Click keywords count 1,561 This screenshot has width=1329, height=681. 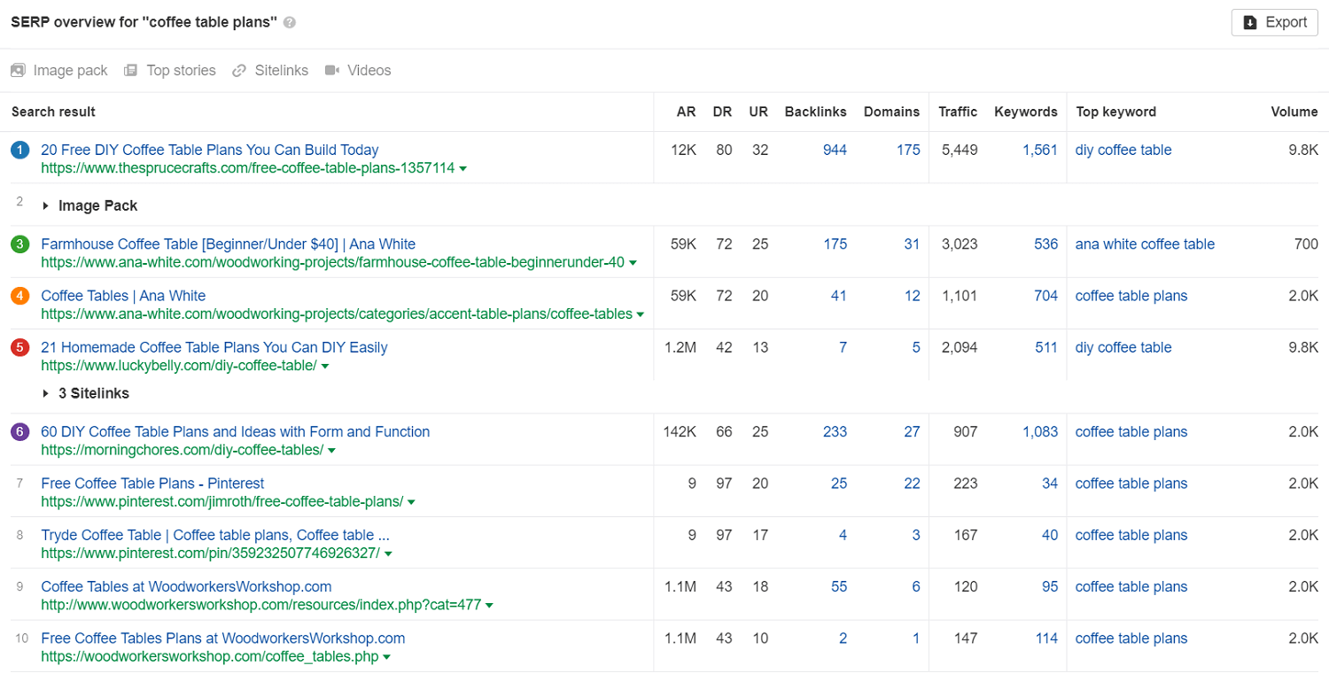(x=1040, y=150)
